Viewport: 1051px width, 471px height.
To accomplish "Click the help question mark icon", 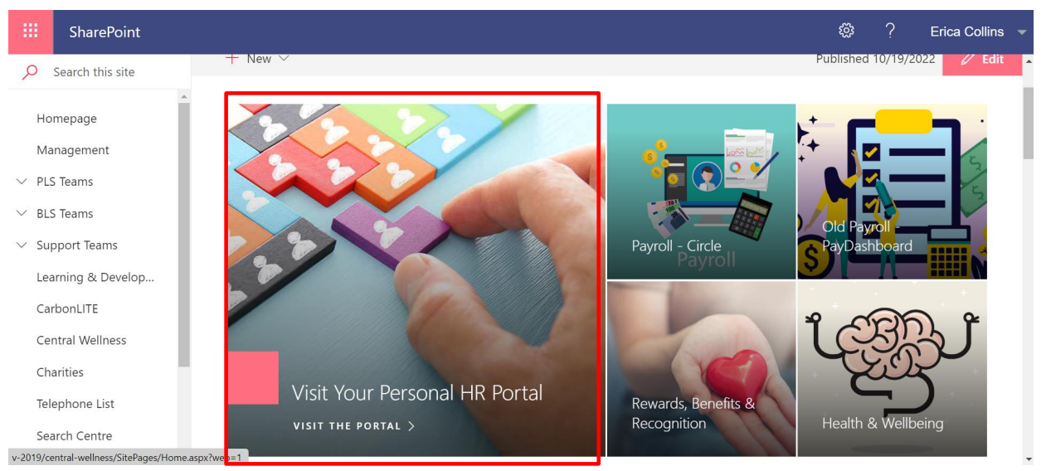I will point(890,32).
